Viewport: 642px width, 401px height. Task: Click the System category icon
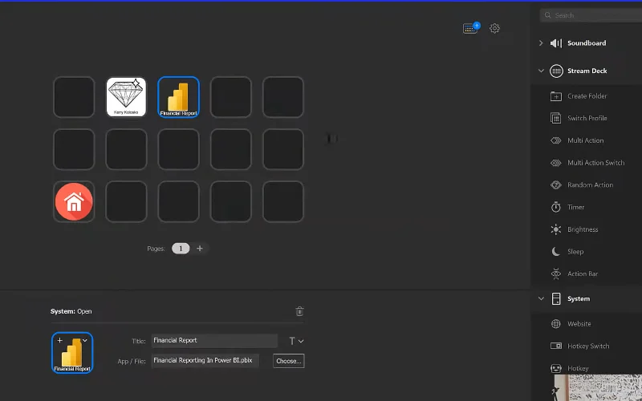pyautogui.click(x=556, y=298)
